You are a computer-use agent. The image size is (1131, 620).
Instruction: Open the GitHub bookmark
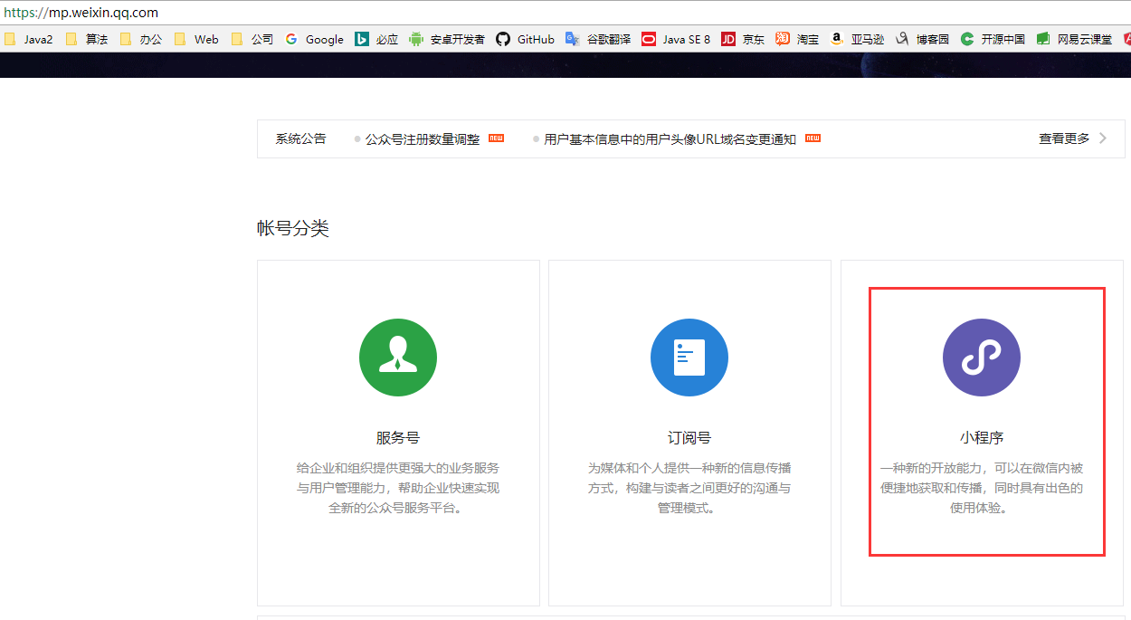click(x=525, y=39)
